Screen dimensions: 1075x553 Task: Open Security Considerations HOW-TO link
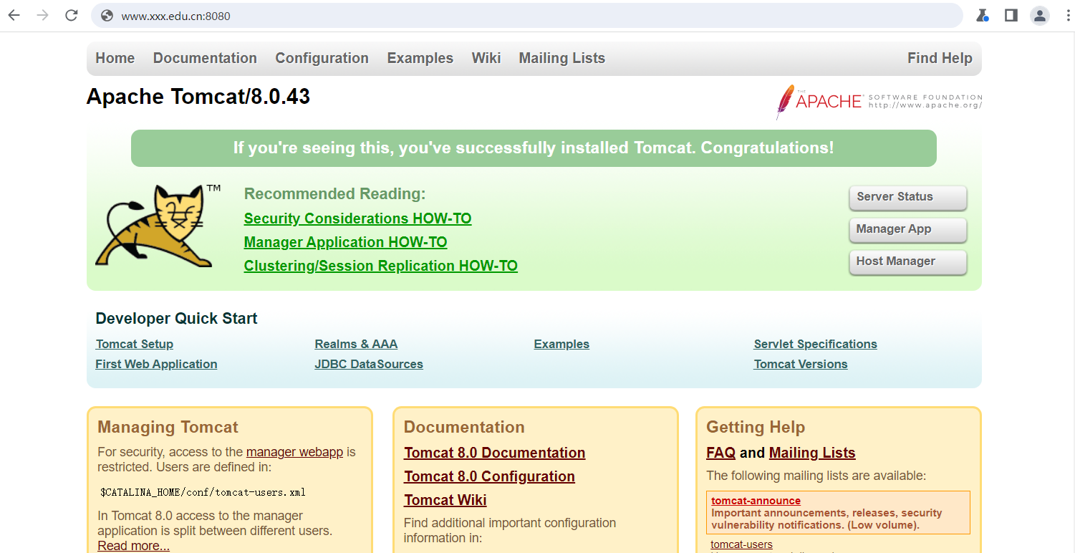coord(357,218)
